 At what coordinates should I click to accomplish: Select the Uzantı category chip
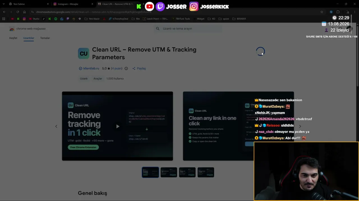(x=84, y=78)
